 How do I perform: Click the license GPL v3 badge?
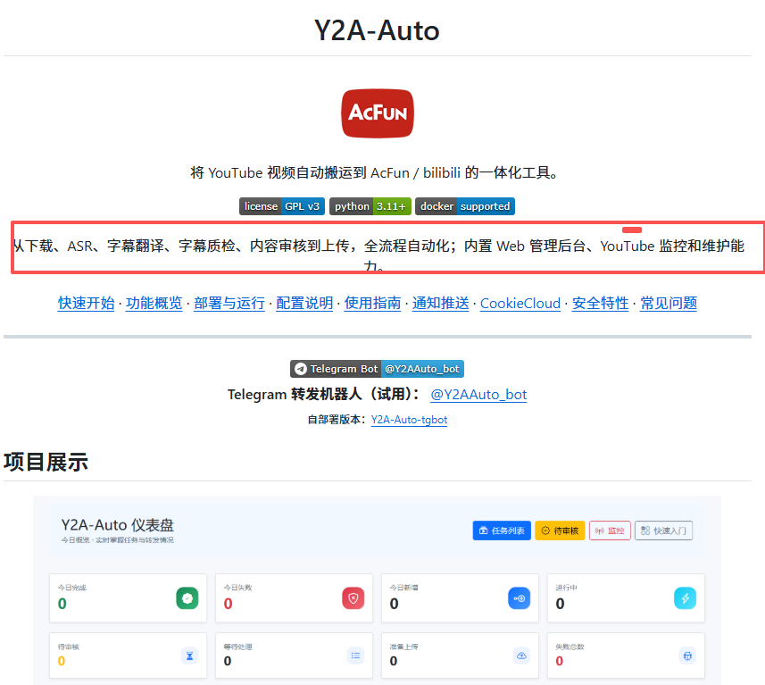click(x=281, y=206)
